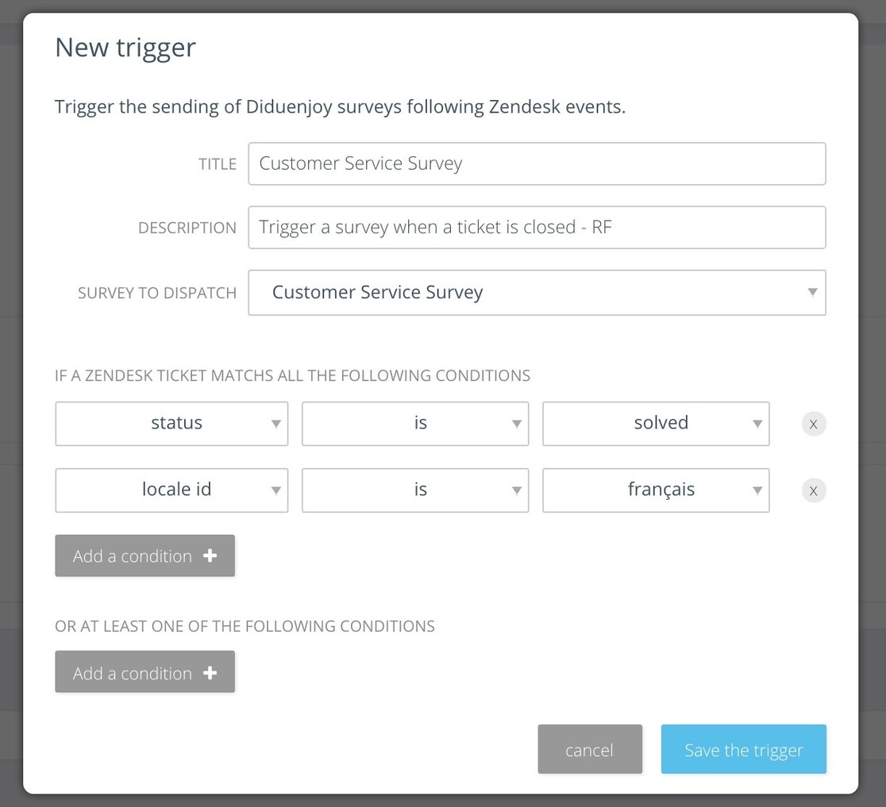This screenshot has height=807, width=886.
Task: Click the plus icon on second Add a condition
Action: click(209, 672)
